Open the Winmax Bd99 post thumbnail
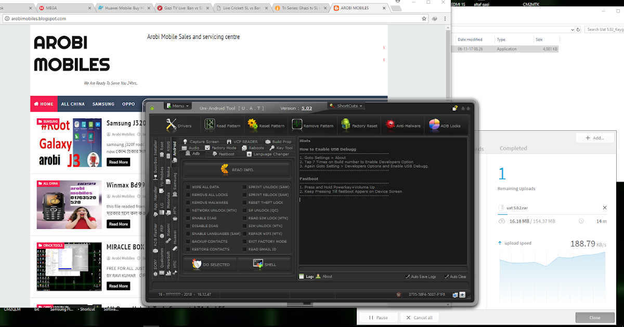Screen dimensions: 624x327 pyautogui.click(x=69, y=204)
